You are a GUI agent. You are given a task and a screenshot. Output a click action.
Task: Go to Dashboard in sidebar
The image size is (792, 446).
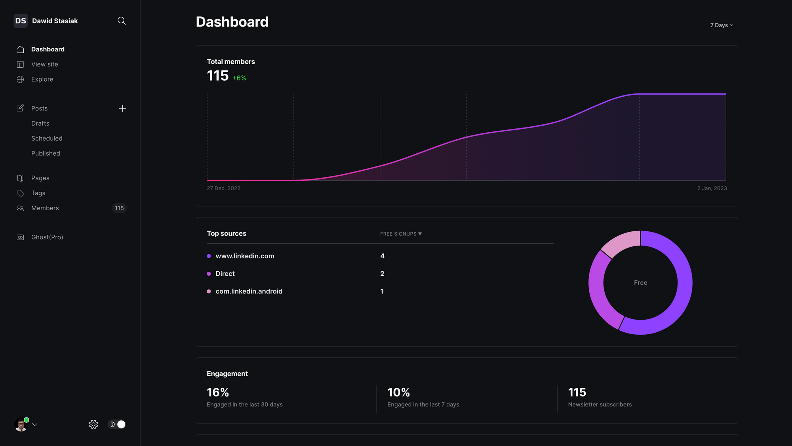[x=48, y=49]
